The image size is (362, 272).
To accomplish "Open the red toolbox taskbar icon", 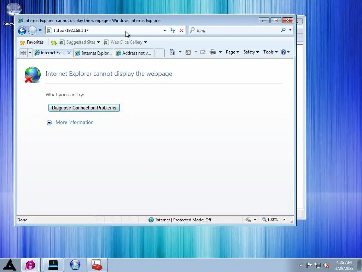I will tap(97, 265).
